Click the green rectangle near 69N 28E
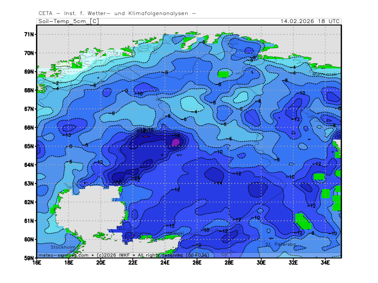 223,74
